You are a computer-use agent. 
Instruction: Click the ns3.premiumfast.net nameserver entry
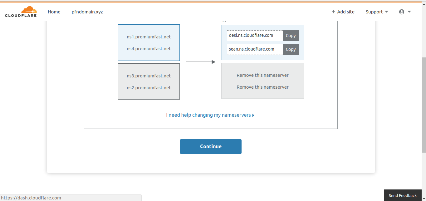149,76
